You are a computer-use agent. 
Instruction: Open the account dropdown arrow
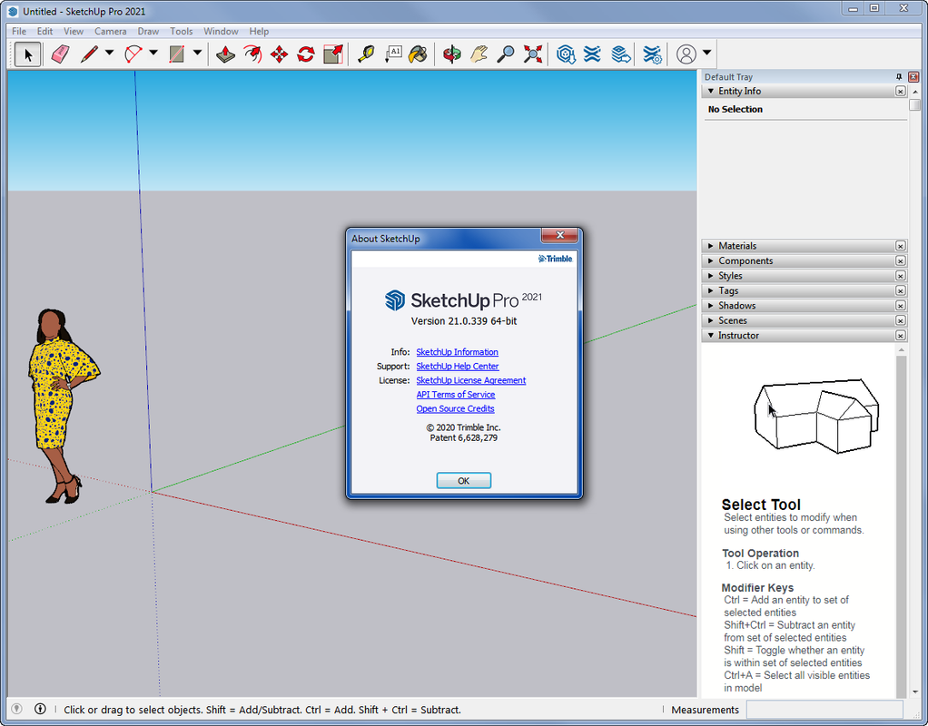[706, 54]
